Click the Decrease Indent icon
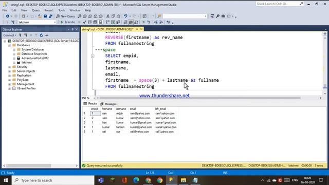 coord(156,22)
